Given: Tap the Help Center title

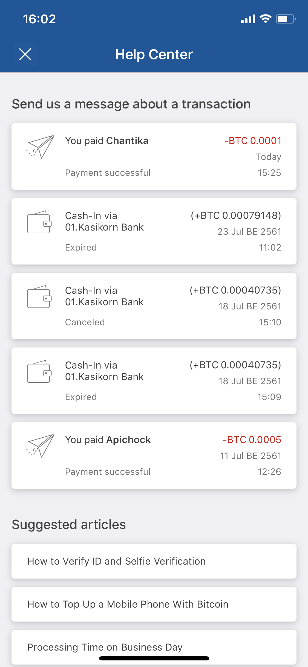Looking at the screenshot, I should [154, 54].
